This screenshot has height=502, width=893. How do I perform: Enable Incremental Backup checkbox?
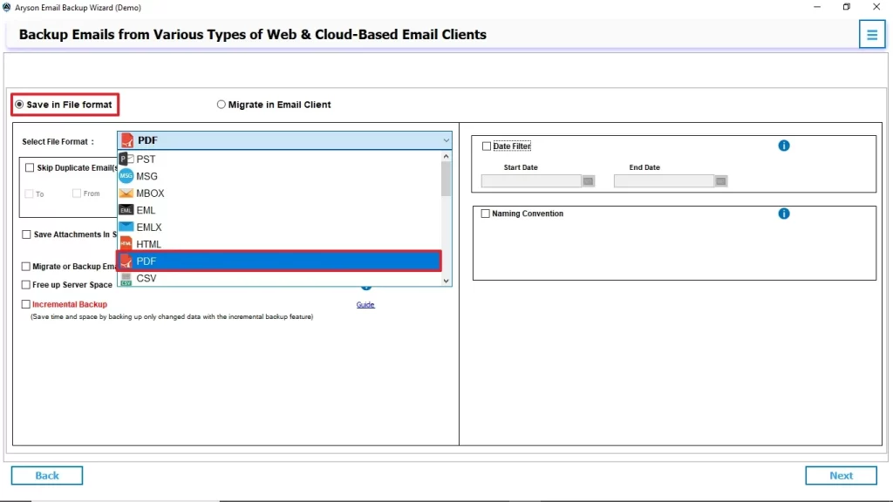pyautogui.click(x=25, y=304)
